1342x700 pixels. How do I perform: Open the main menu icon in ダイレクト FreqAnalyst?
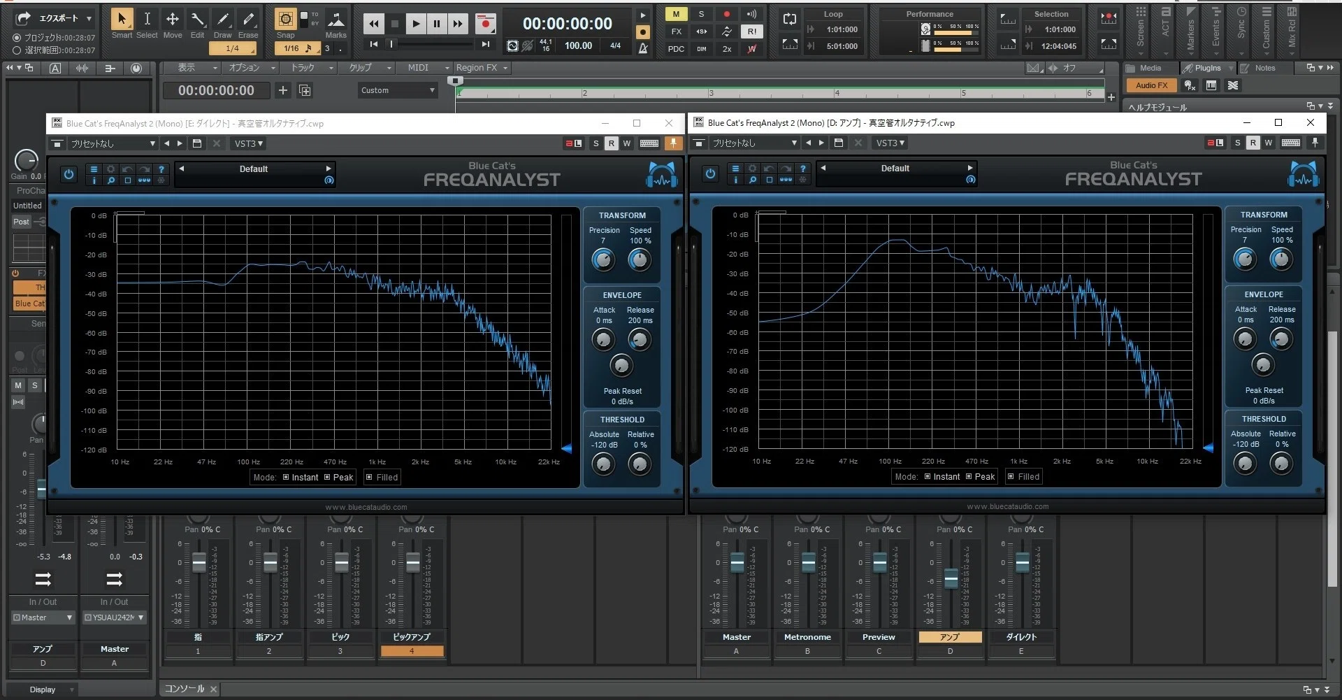pyautogui.click(x=94, y=169)
